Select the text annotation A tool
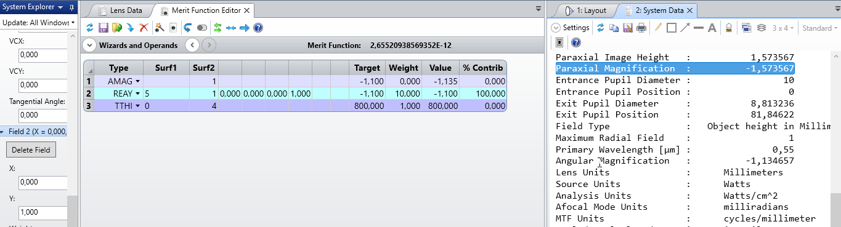Viewport: 841px width, 227px height. click(712, 28)
